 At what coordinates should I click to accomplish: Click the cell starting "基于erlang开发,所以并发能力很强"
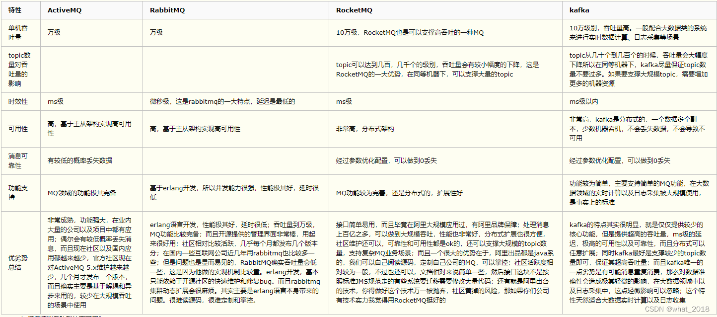(x=235, y=193)
